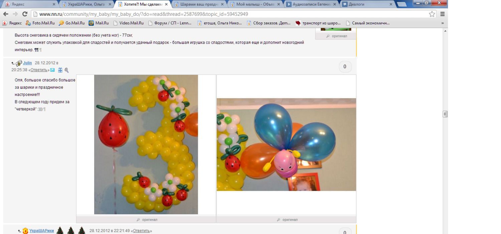501x234 pixels.
Task: Click the 0 rating on Julin's post
Action: [345, 67]
